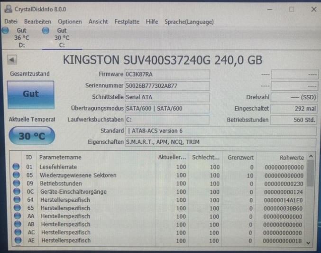Image resolution: width=321 pixels, height=253 pixels.
Task: Click the scroll down arrow of attribute list
Action: (x=309, y=243)
